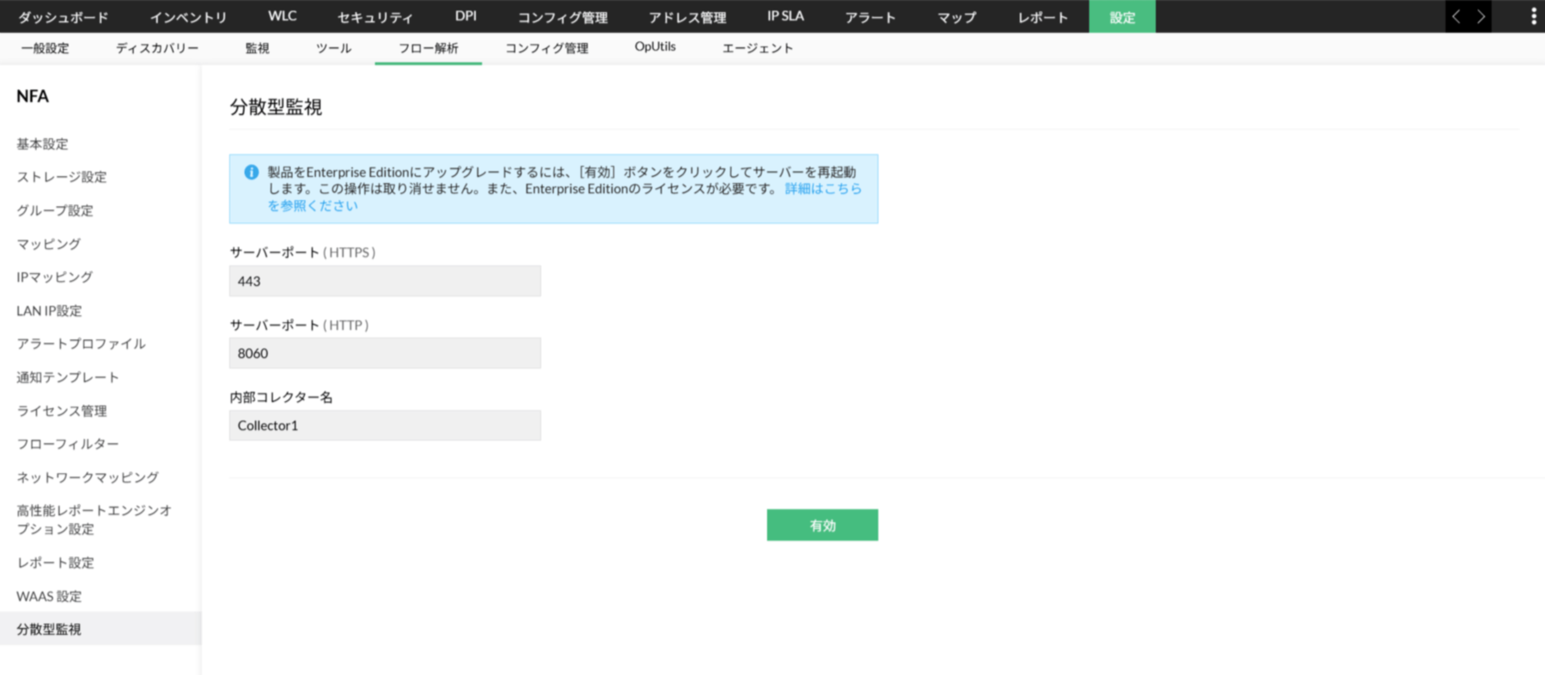
Task: Open the 詳細はこちら help link
Action: click(x=822, y=188)
